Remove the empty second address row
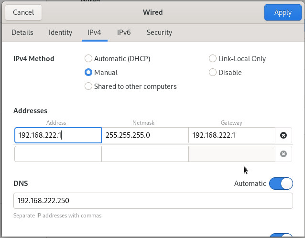Image resolution: width=305 pixels, height=238 pixels. click(x=283, y=154)
